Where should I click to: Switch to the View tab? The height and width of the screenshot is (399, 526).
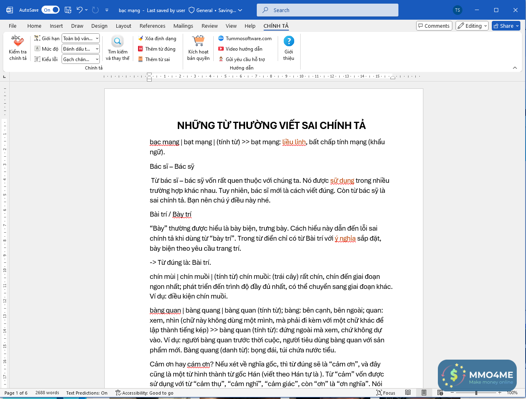pos(231,26)
